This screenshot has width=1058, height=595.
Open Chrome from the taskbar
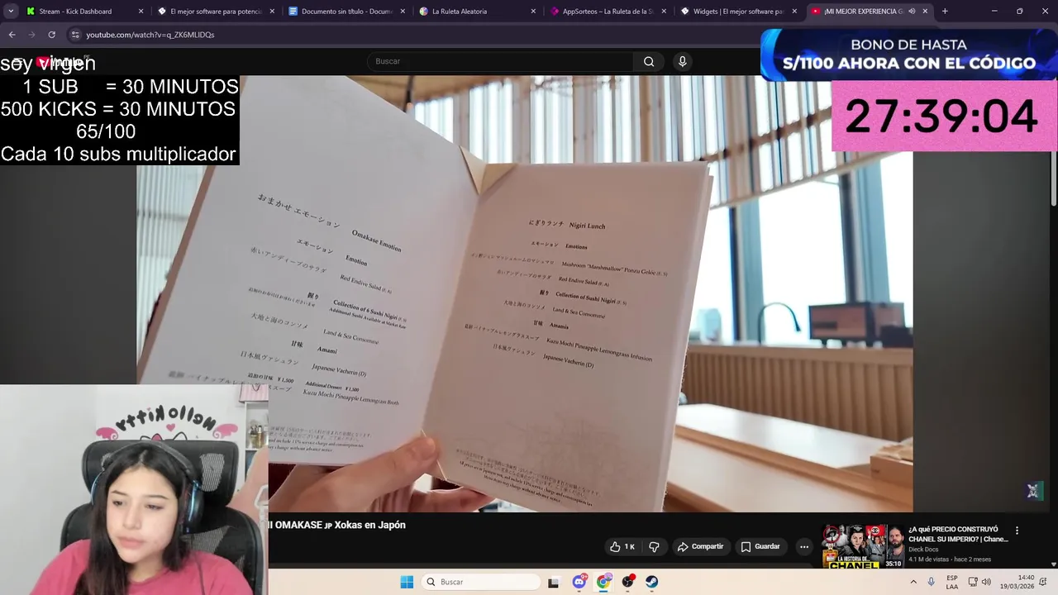(x=603, y=582)
